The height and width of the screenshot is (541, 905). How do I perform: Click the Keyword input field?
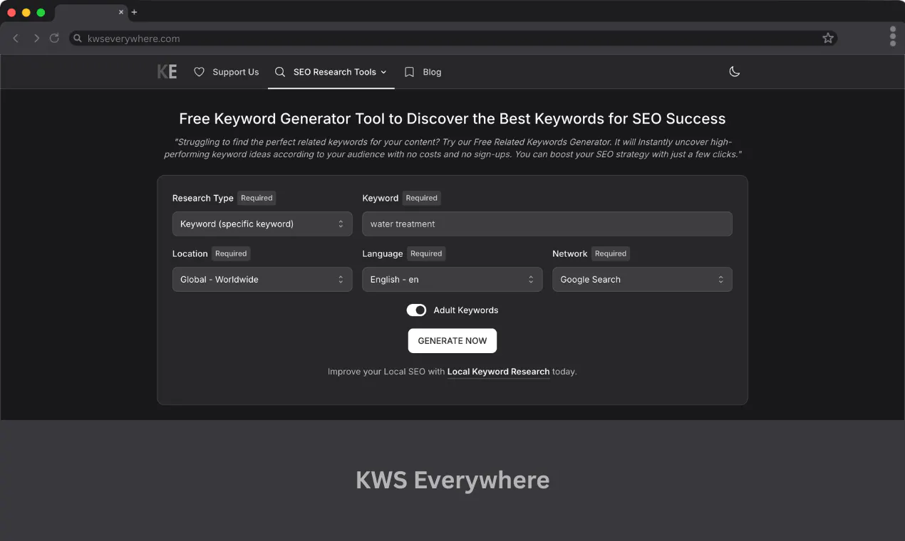(547, 224)
